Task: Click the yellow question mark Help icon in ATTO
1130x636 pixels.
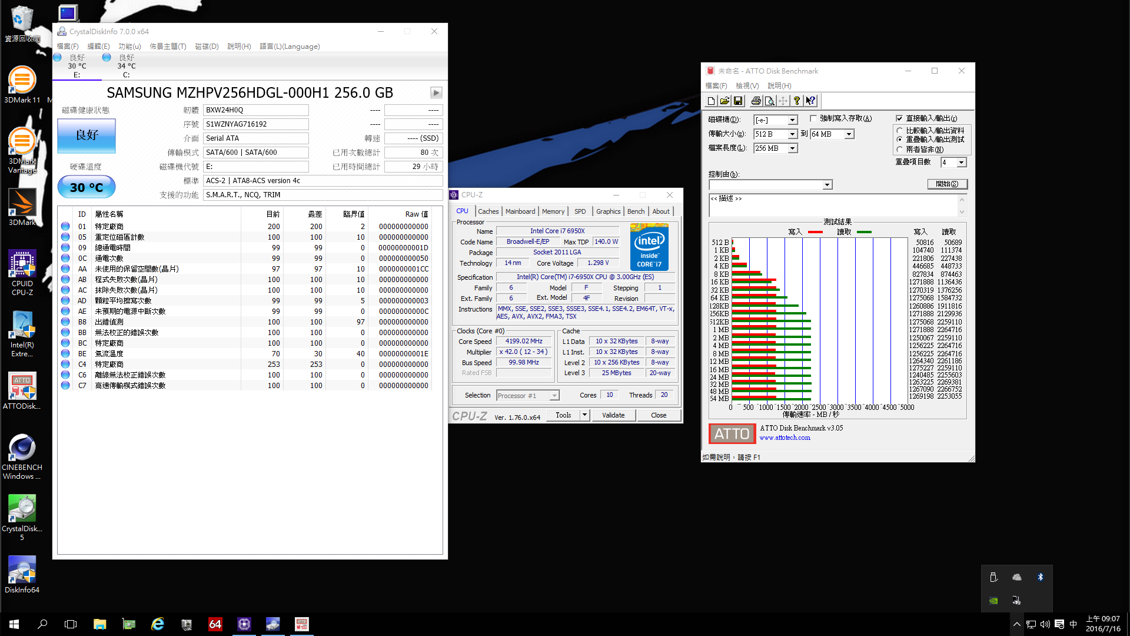Action: pyautogui.click(x=796, y=101)
